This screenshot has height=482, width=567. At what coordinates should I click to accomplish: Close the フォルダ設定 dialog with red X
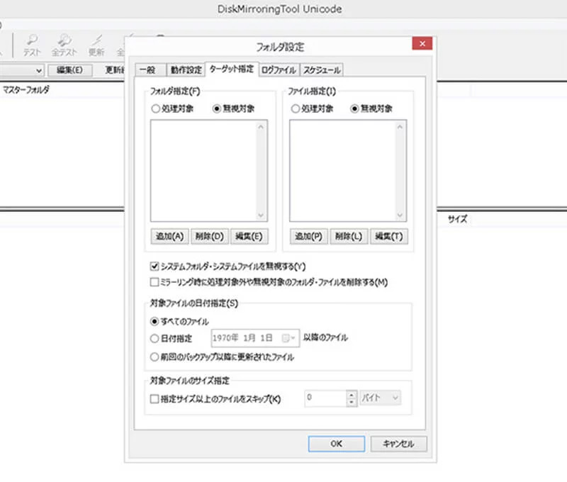tap(422, 45)
